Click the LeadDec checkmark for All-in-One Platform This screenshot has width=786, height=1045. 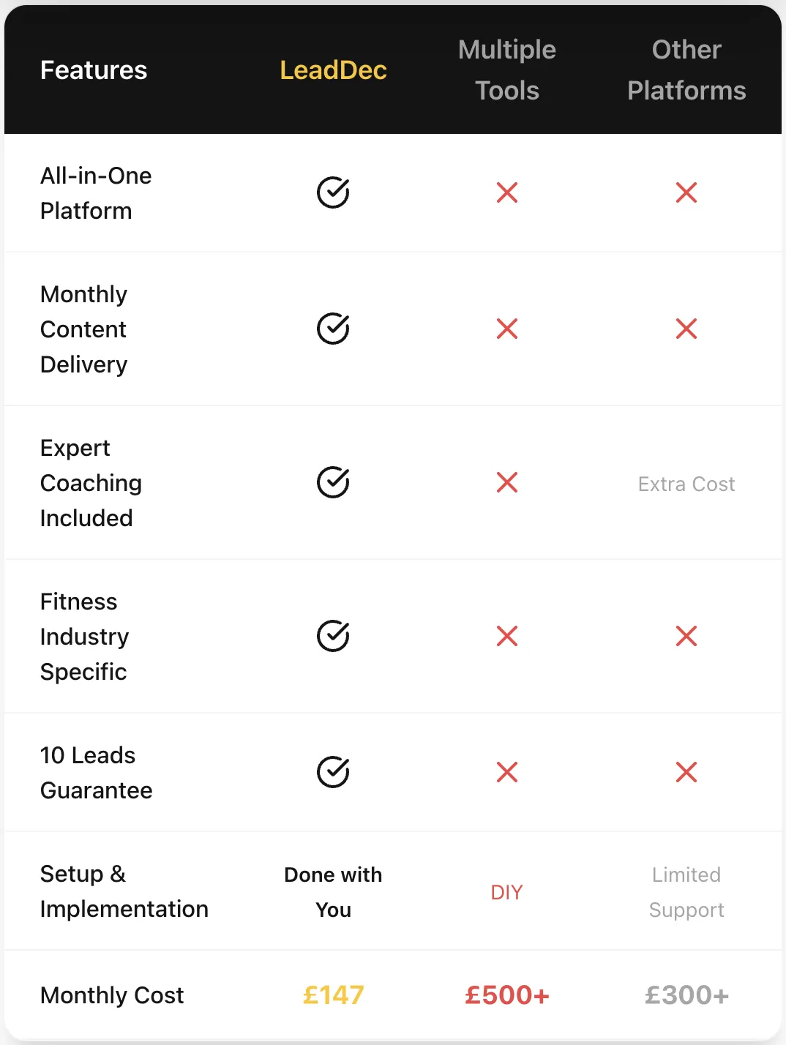point(333,192)
